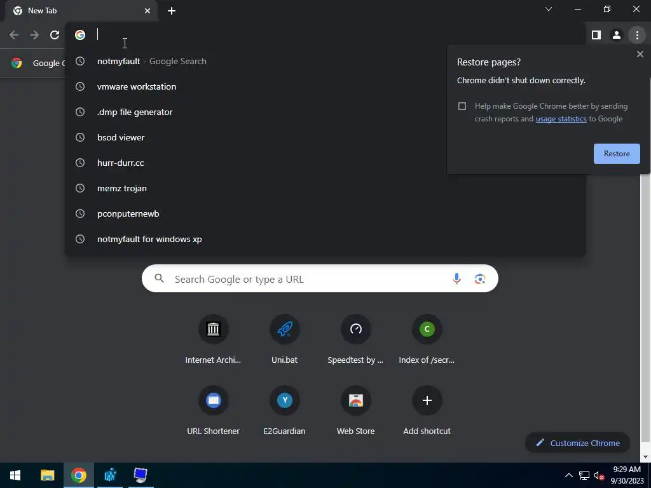Open the Index of /secr... shortcut

427,340
